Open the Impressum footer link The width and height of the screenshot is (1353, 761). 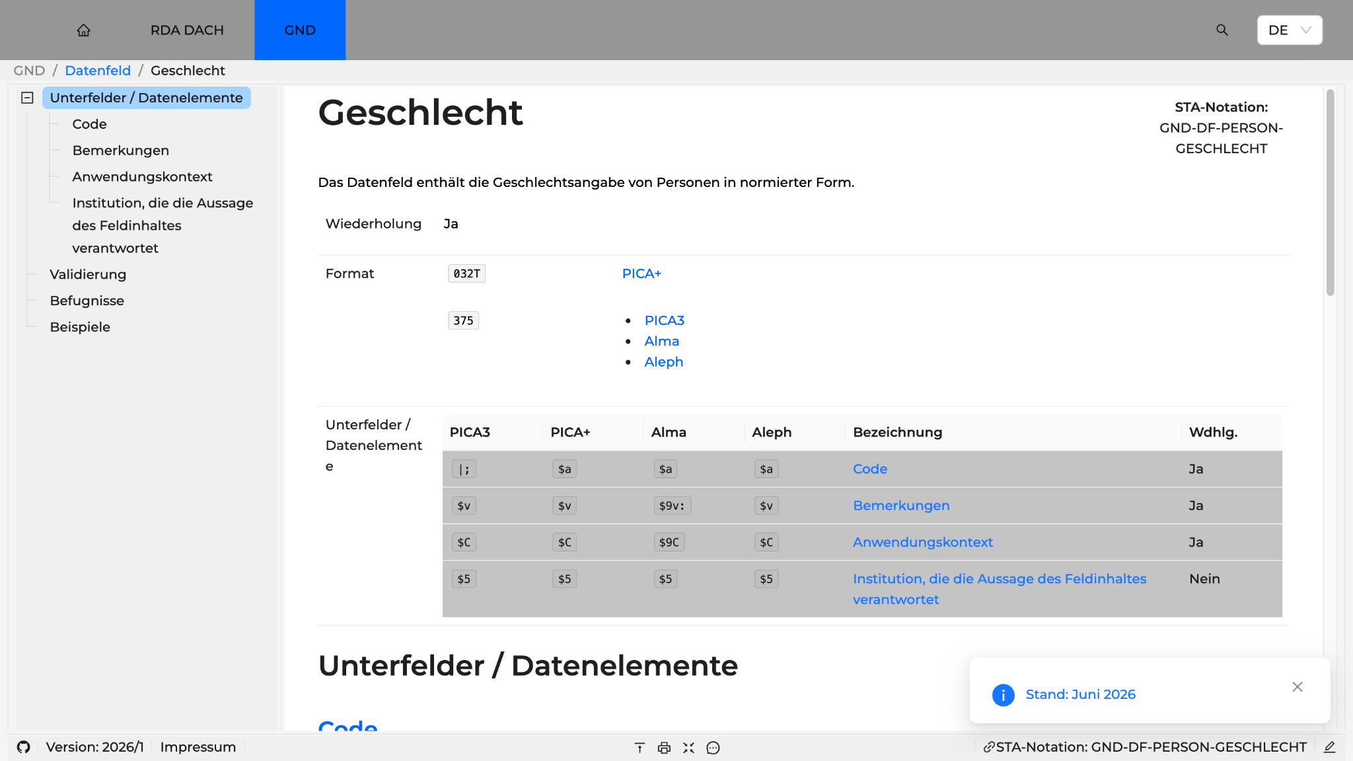(198, 747)
